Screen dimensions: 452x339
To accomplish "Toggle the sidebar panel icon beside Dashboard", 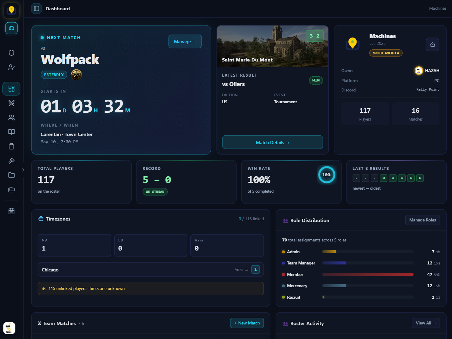I will click(36, 8).
